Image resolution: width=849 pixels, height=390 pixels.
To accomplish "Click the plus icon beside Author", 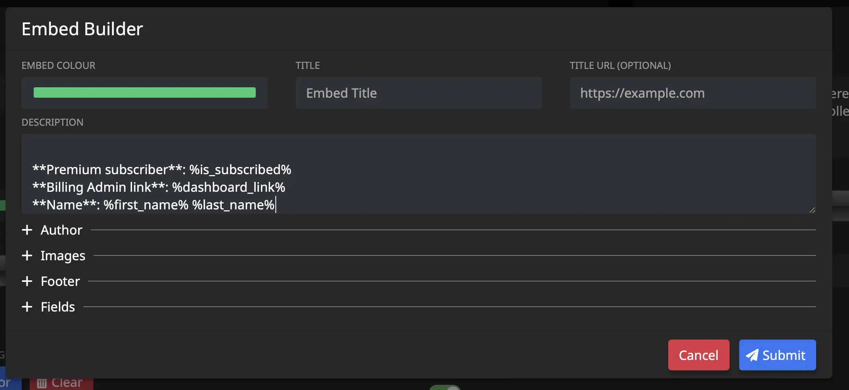I will pos(27,229).
